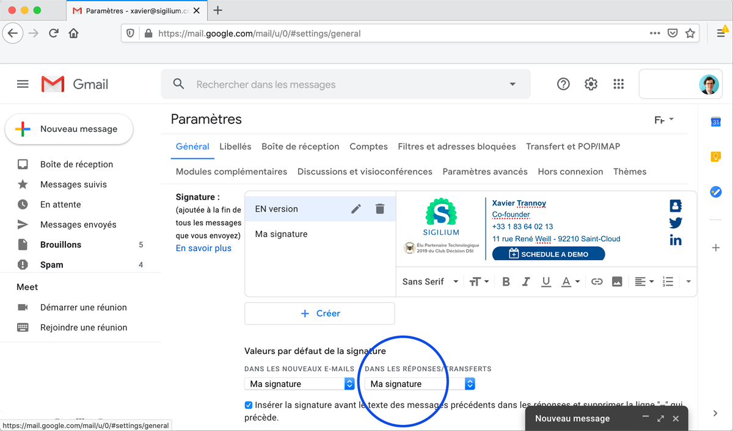Open the settings gear icon
Screen dimensions: 733x431
tap(591, 84)
